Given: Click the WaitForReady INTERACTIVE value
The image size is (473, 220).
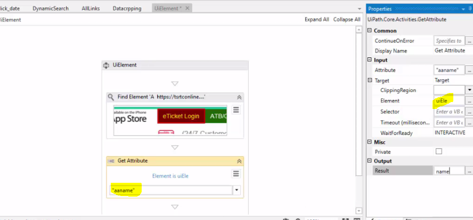Looking at the screenshot, I should point(450,133).
